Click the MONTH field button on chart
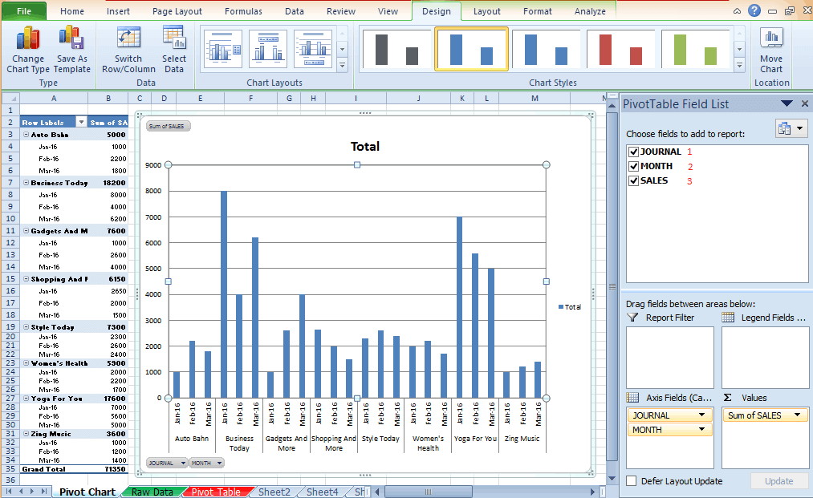 pos(205,463)
